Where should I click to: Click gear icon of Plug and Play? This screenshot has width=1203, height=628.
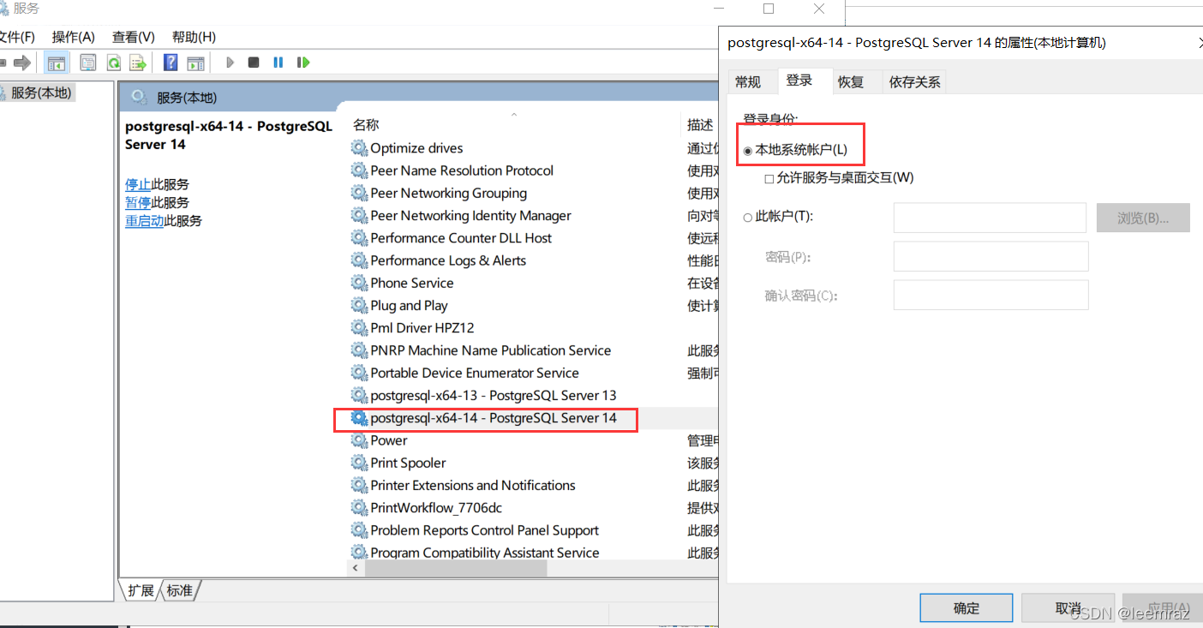pos(359,305)
